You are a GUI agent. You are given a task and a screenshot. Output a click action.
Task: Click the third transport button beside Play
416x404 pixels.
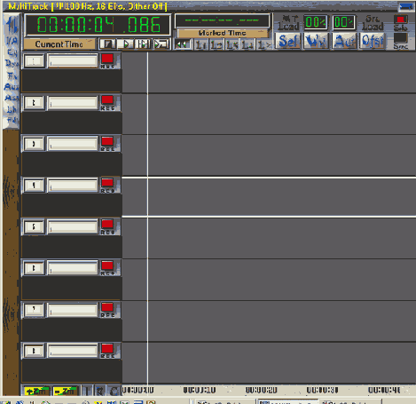(x=144, y=44)
